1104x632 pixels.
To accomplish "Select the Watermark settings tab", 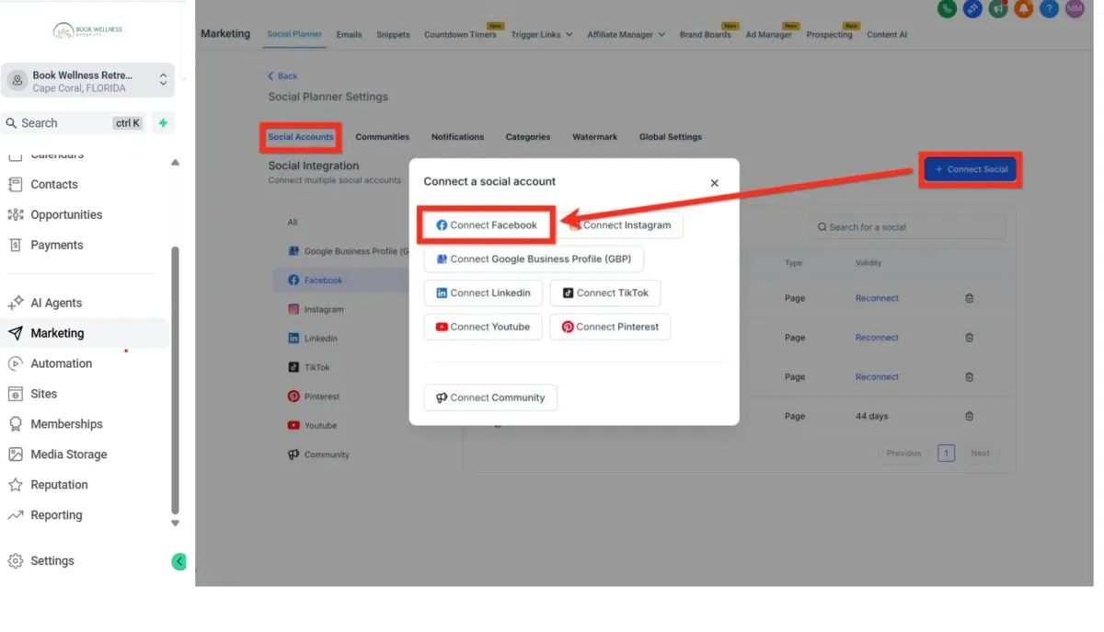I will click(594, 137).
